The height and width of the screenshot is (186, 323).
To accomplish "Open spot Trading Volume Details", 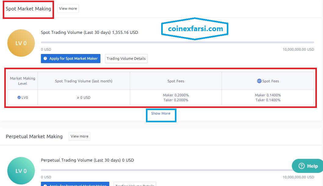I will 126,59.
